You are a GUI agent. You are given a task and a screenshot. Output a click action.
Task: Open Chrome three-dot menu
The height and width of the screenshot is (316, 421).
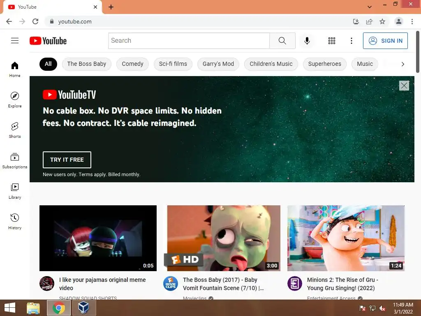[x=412, y=21]
